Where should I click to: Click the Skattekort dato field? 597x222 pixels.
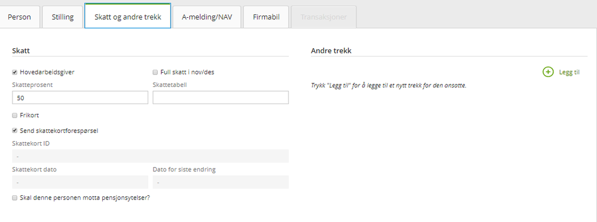[80, 182]
